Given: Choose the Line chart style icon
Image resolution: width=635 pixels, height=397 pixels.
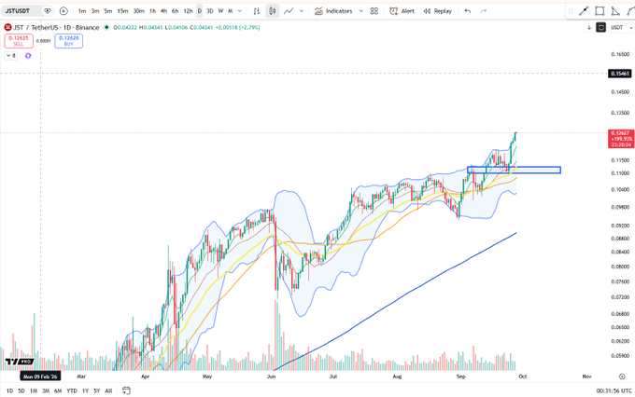Looking at the screenshot, I should point(289,11).
